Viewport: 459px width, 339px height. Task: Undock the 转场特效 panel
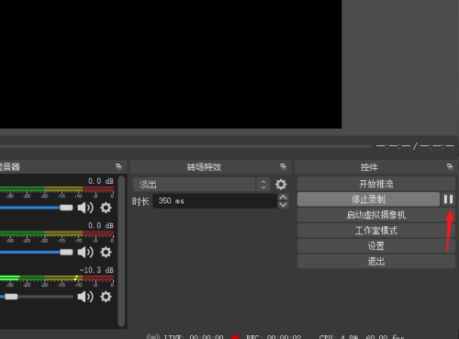click(x=283, y=166)
